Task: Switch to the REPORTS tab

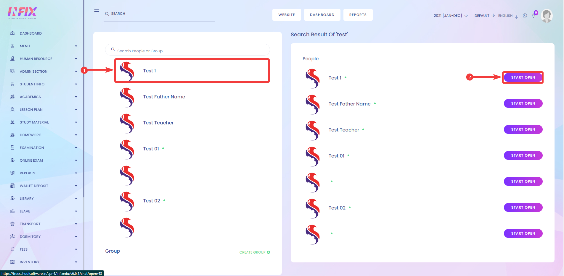Action: 358,14
